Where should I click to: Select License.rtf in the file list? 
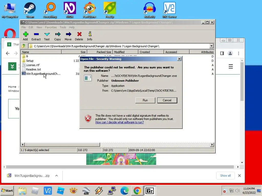[31, 65]
